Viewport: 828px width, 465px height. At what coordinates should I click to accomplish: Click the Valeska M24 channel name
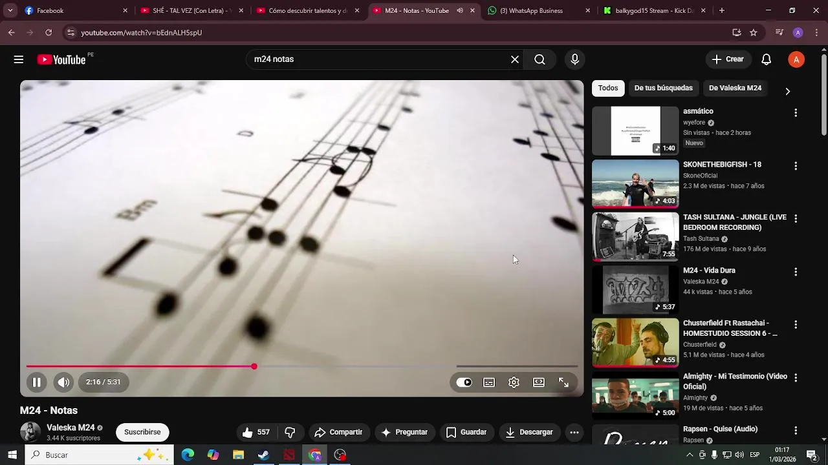(x=71, y=428)
